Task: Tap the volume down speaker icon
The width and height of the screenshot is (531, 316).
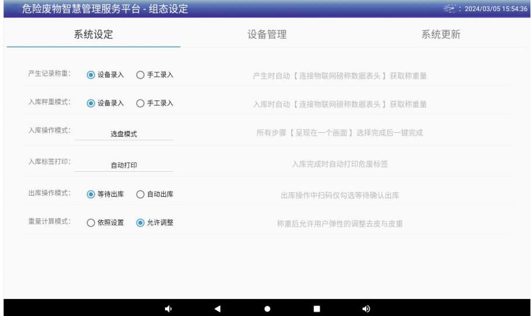Action: [169, 308]
